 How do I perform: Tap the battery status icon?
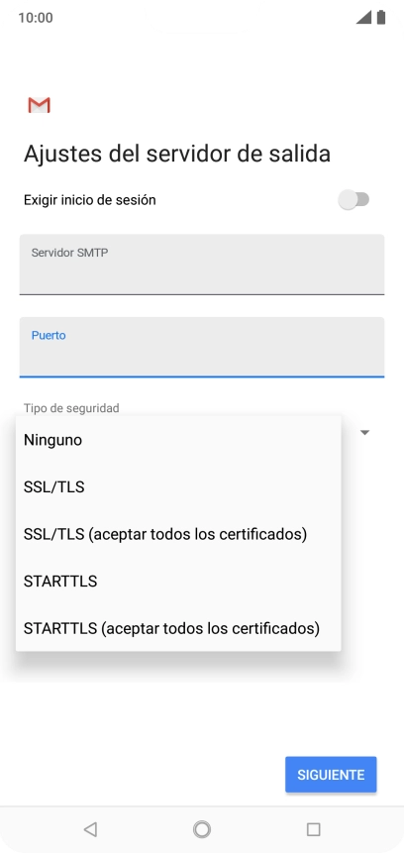tap(381, 18)
